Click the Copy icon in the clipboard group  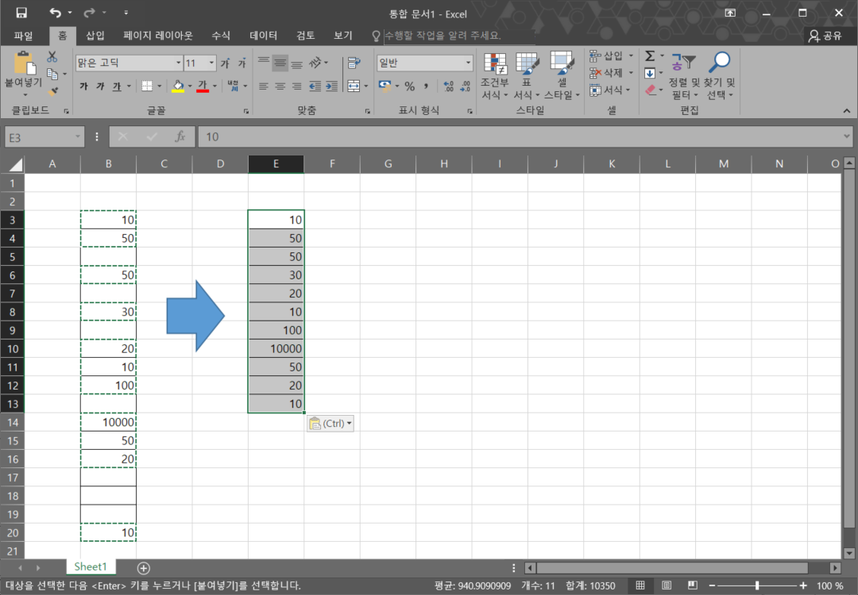point(52,74)
